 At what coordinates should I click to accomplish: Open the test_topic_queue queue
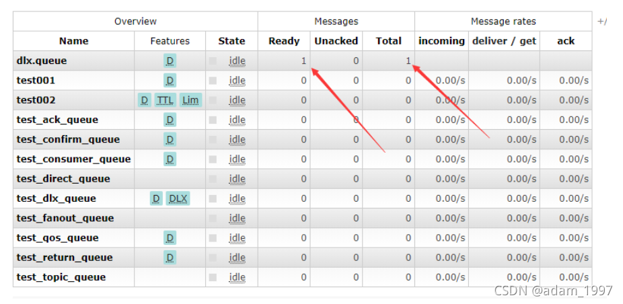61,277
